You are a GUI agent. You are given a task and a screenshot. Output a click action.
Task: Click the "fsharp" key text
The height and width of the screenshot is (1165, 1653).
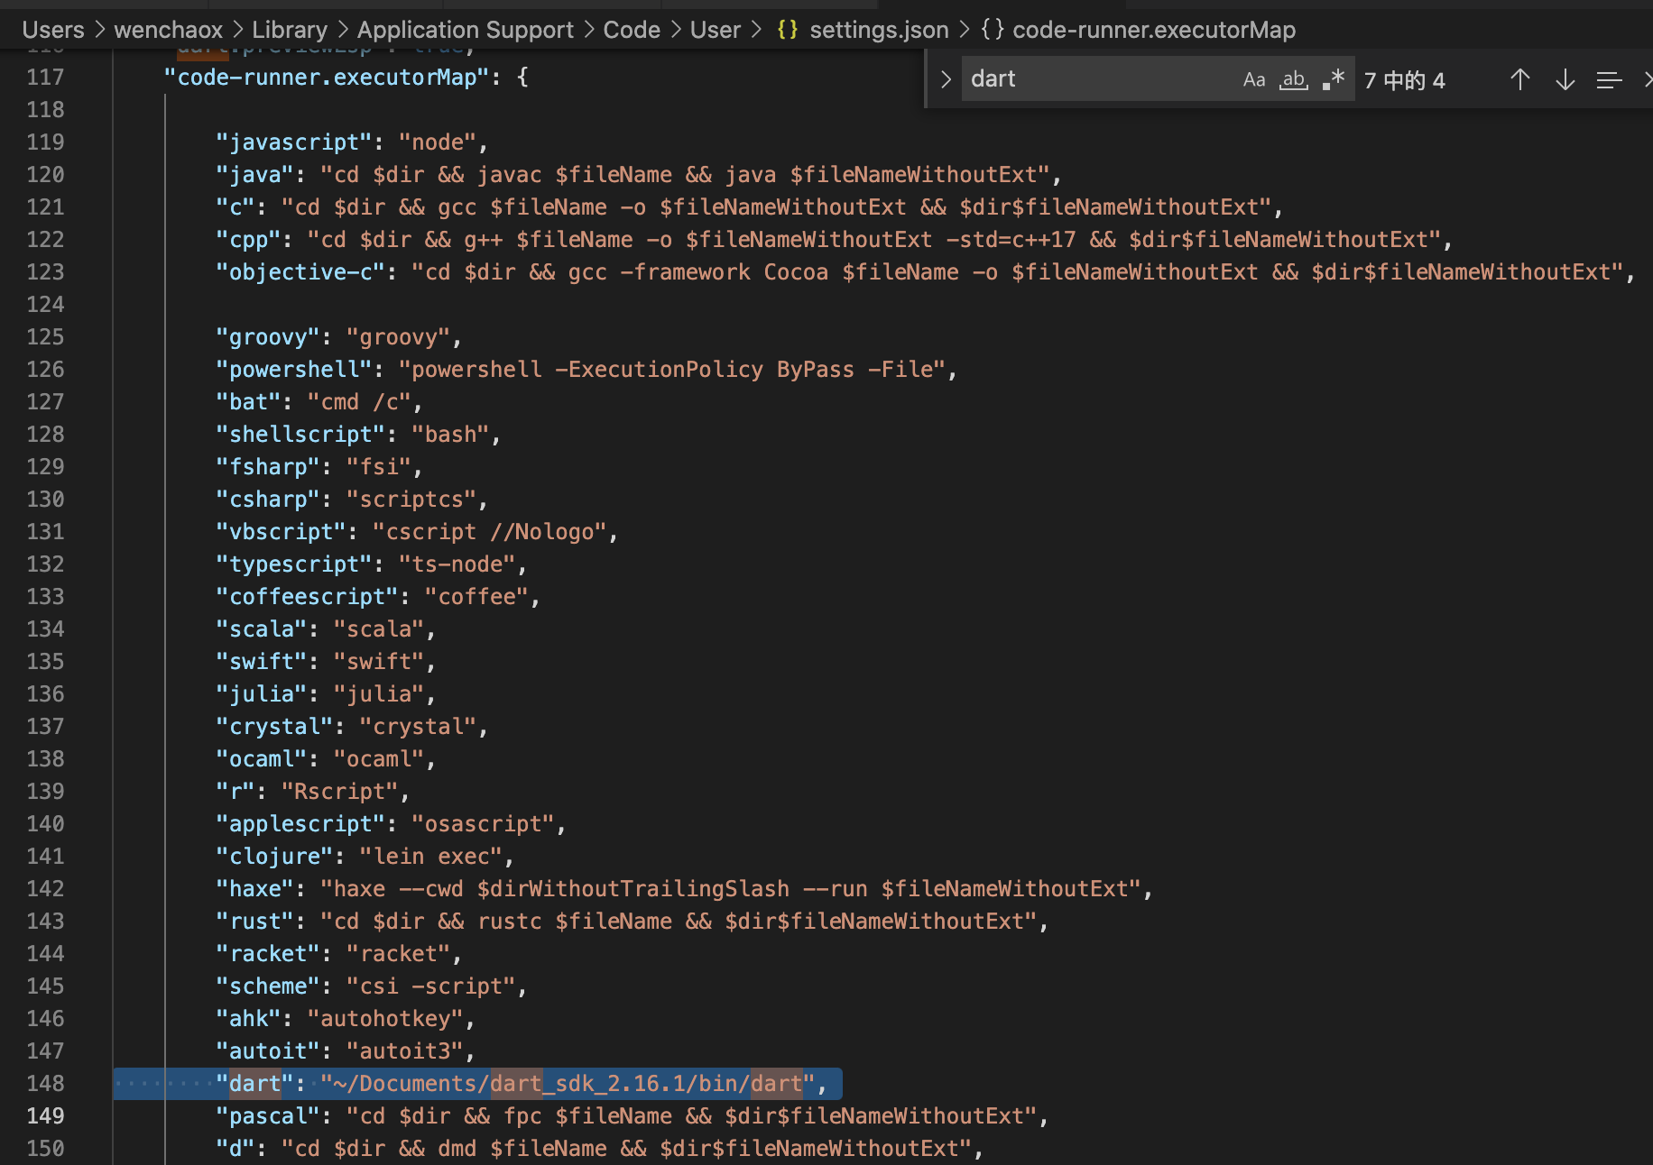[x=268, y=467]
